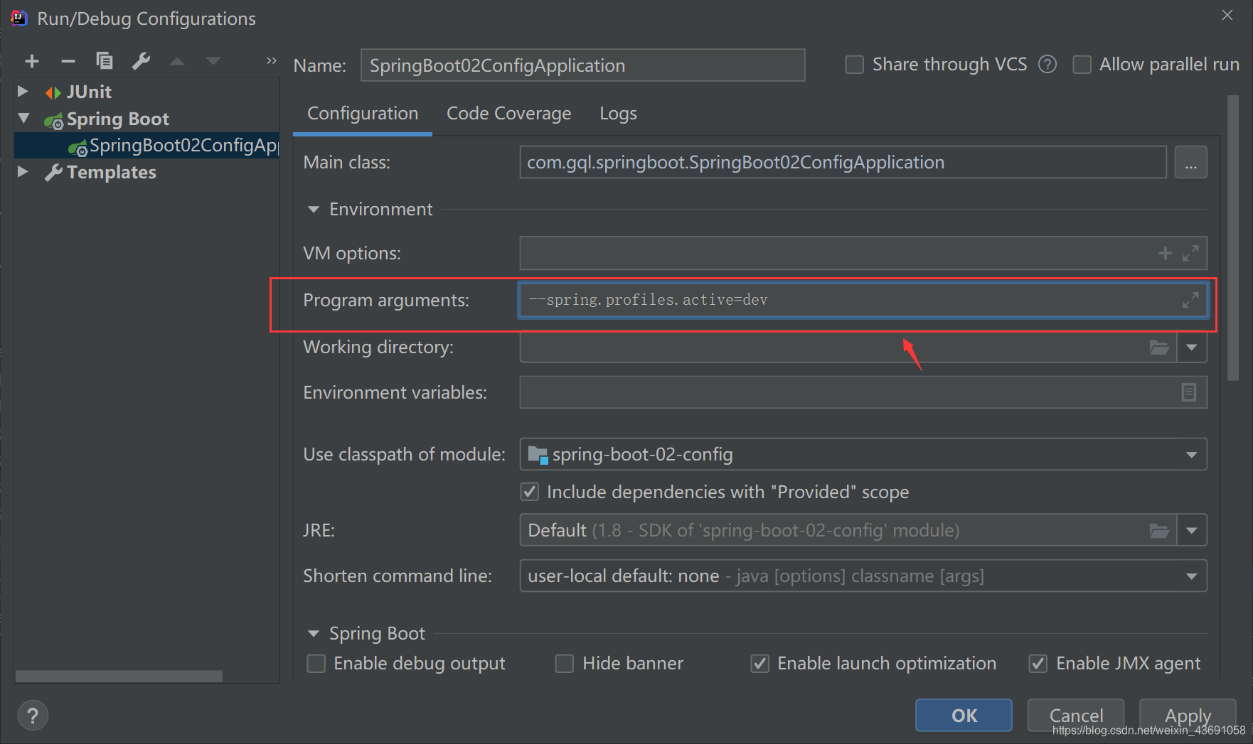This screenshot has height=744, width=1253.
Task: Open working directory macro dropdown
Action: click(x=1193, y=347)
